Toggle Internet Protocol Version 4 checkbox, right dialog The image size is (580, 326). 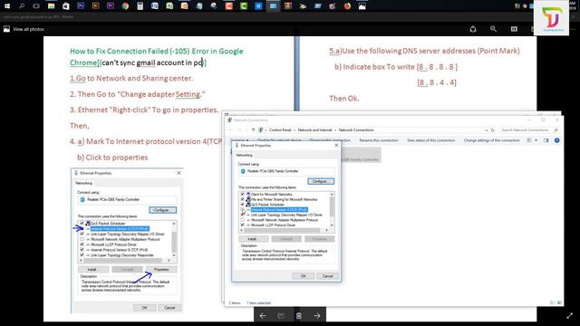coord(242,209)
